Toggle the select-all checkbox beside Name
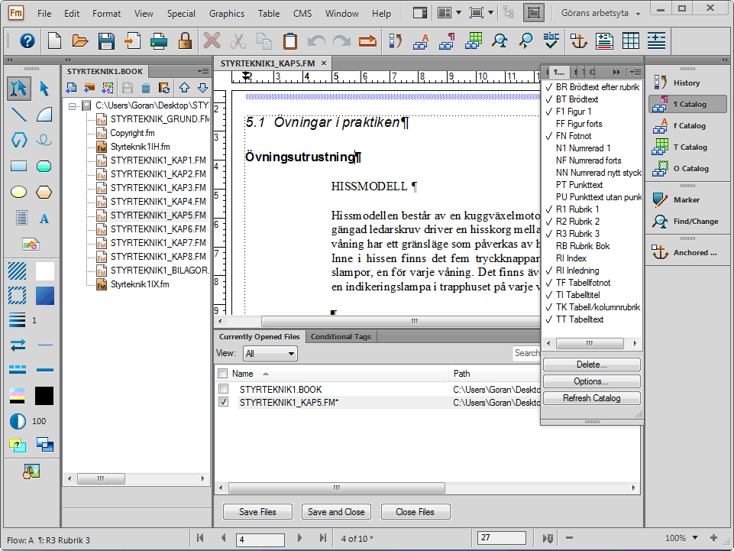This screenshot has height=551, width=734. (x=223, y=374)
